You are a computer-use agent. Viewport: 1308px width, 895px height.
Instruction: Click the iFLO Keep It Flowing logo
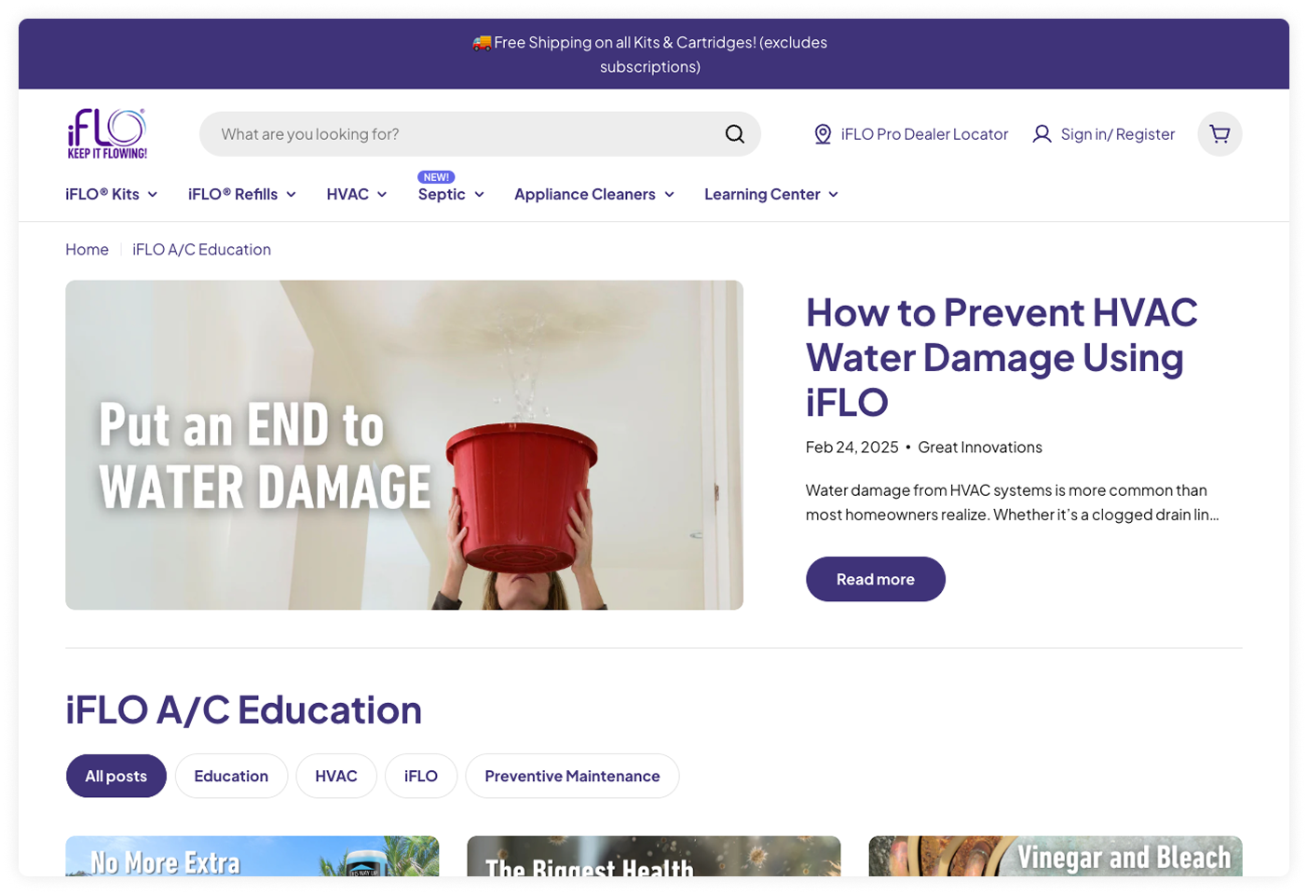107,134
